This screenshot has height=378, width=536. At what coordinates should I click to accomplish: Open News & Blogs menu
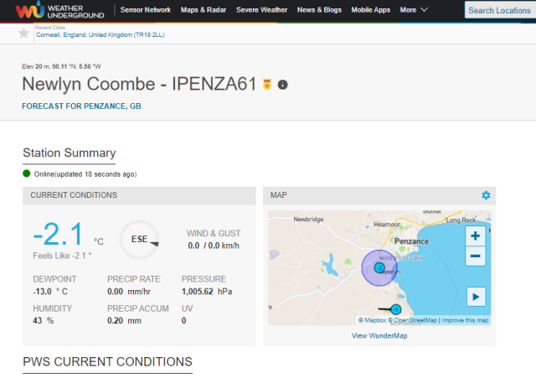click(x=319, y=10)
